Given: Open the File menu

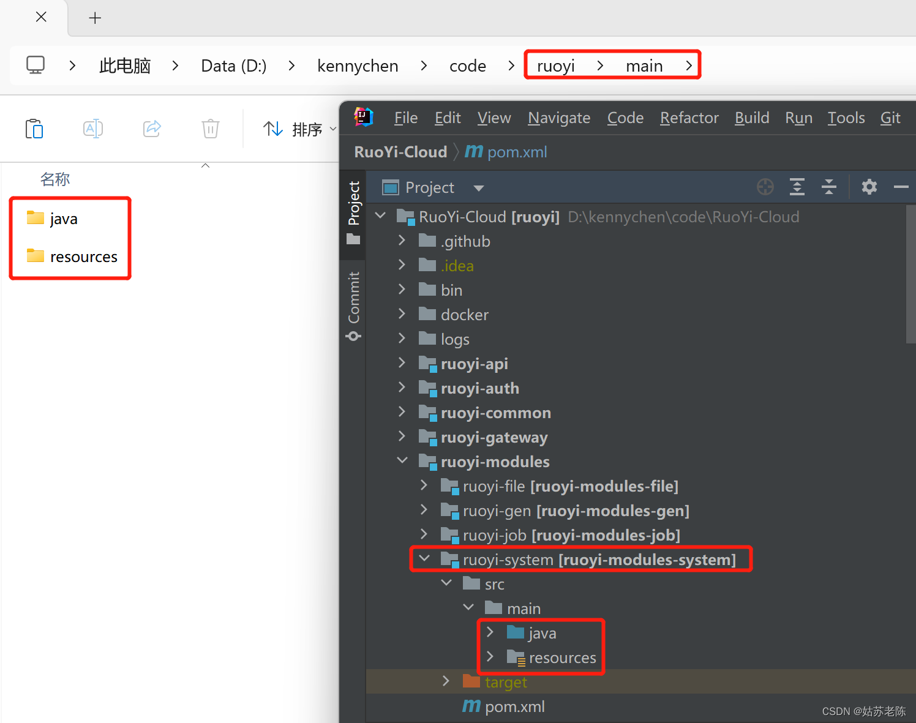Looking at the screenshot, I should click(x=406, y=118).
